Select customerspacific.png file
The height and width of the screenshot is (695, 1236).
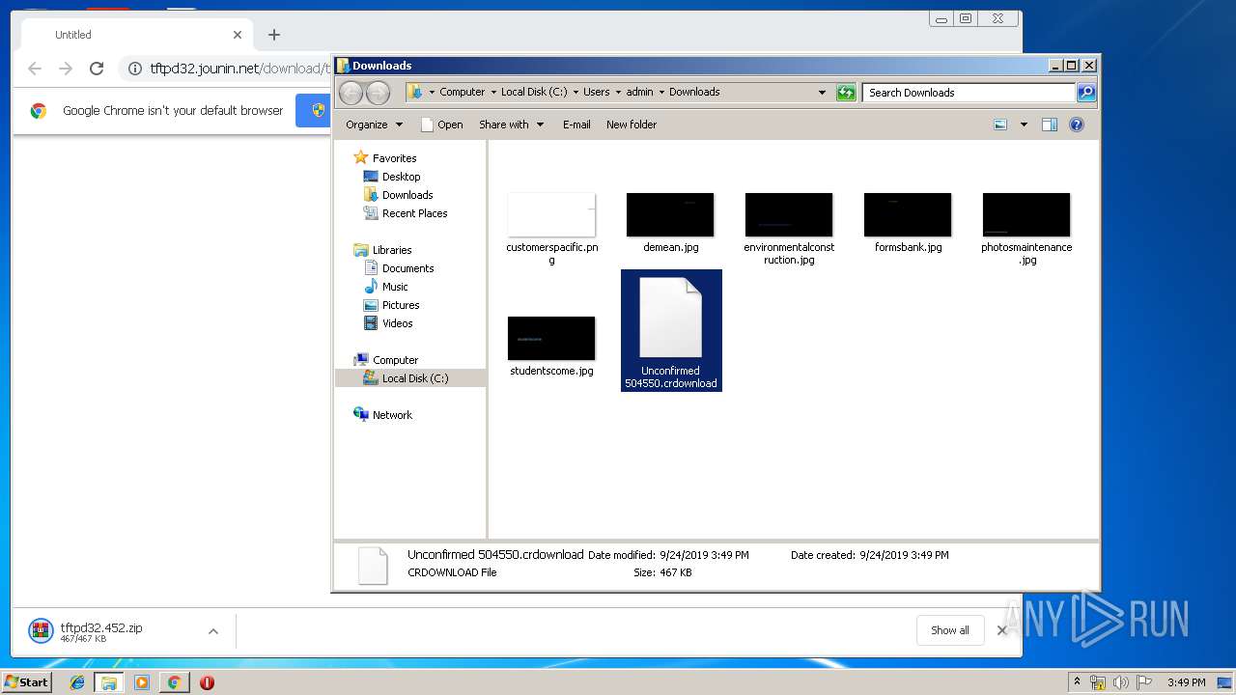551,229
